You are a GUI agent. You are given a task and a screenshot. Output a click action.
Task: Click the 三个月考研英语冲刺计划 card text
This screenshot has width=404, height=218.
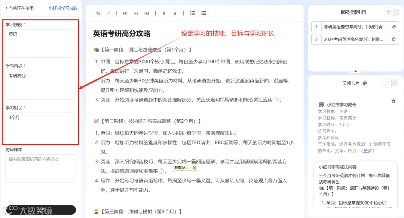point(354,178)
